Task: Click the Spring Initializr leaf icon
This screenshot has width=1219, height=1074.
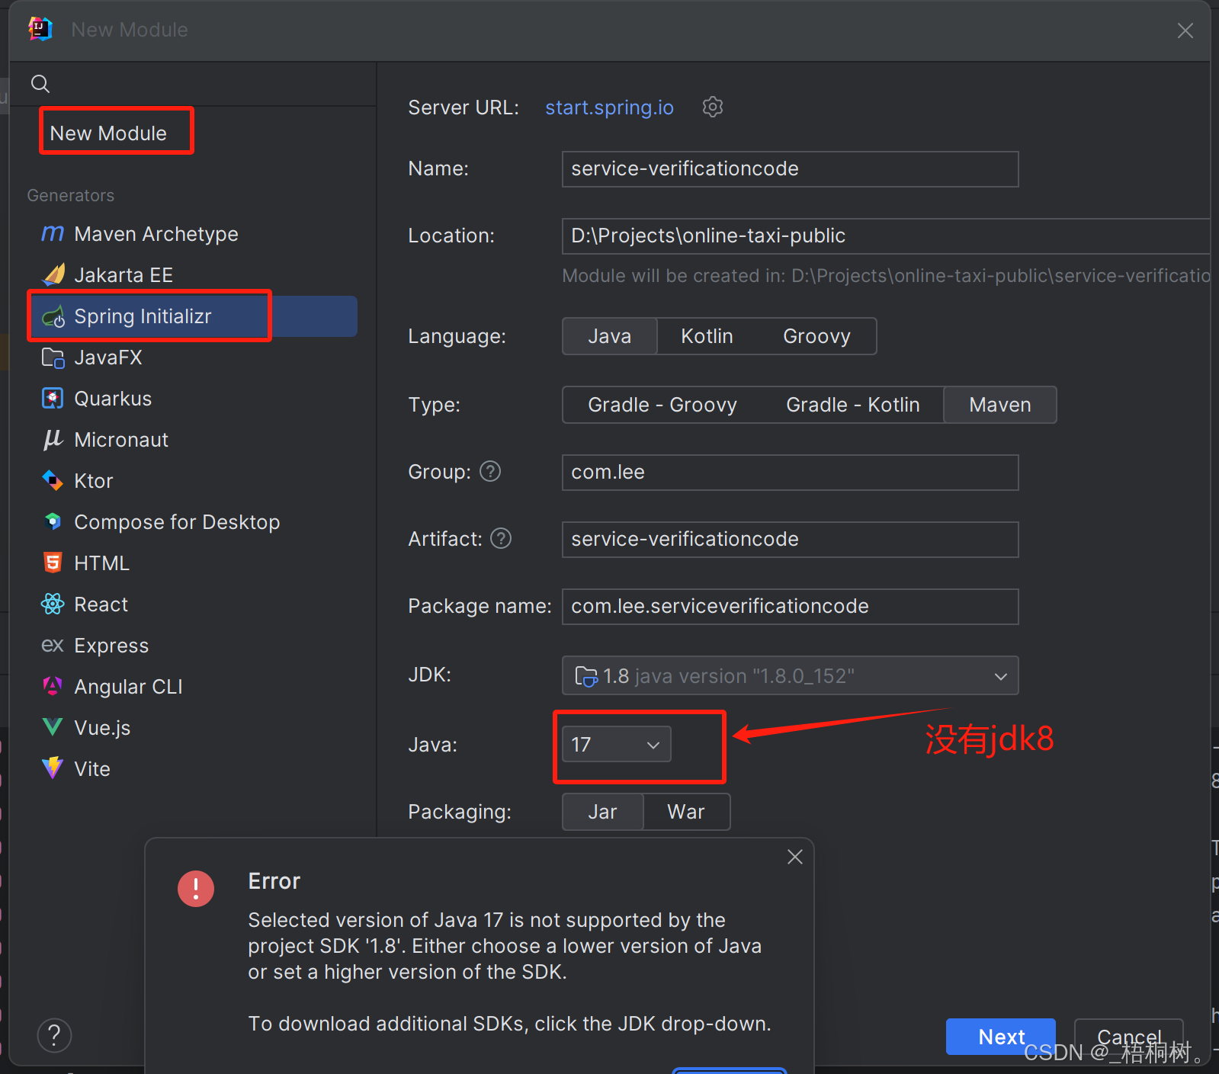Action: pos(53,316)
